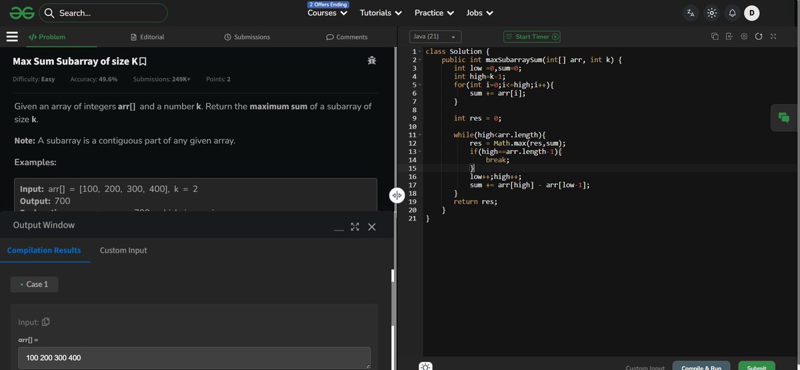Screen dimensions: 800x370
Task: Click Custom Input beside Compile & Run
Action: tap(645, 367)
